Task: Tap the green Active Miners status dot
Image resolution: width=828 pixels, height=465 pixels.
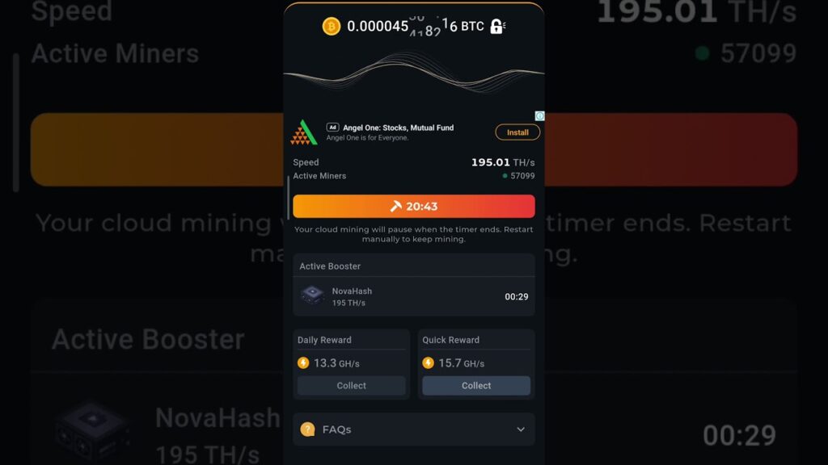Action: pos(505,176)
